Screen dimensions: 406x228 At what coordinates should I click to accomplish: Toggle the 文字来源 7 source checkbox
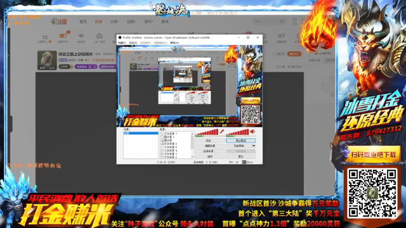click(x=162, y=134)
